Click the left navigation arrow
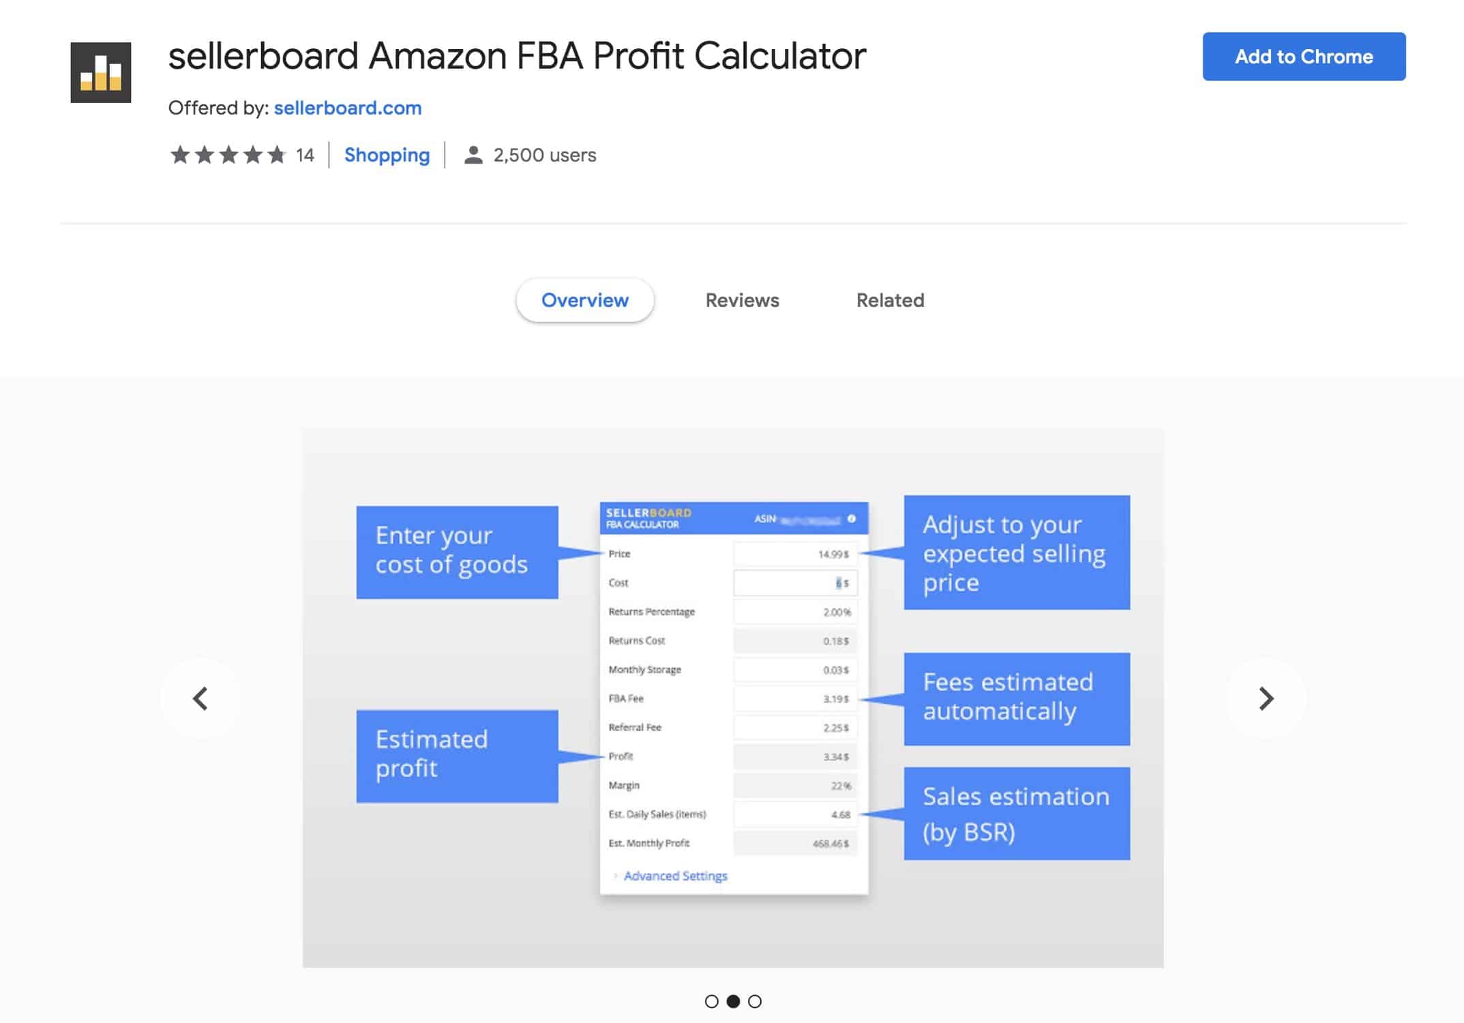 coord(199,698)
